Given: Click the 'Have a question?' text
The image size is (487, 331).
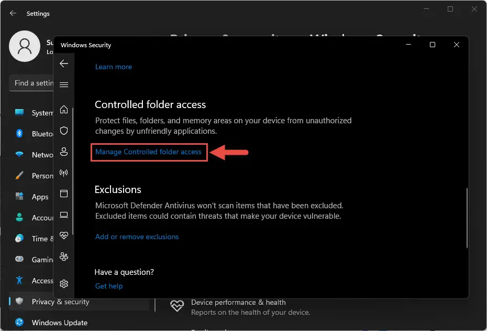Looking at the screenshot, I should 124,272.
